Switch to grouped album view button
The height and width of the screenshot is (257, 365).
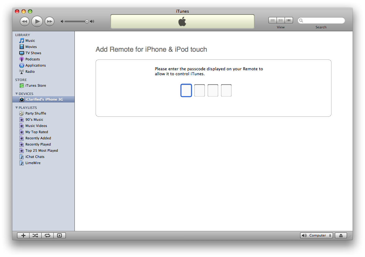pos(281,20)
